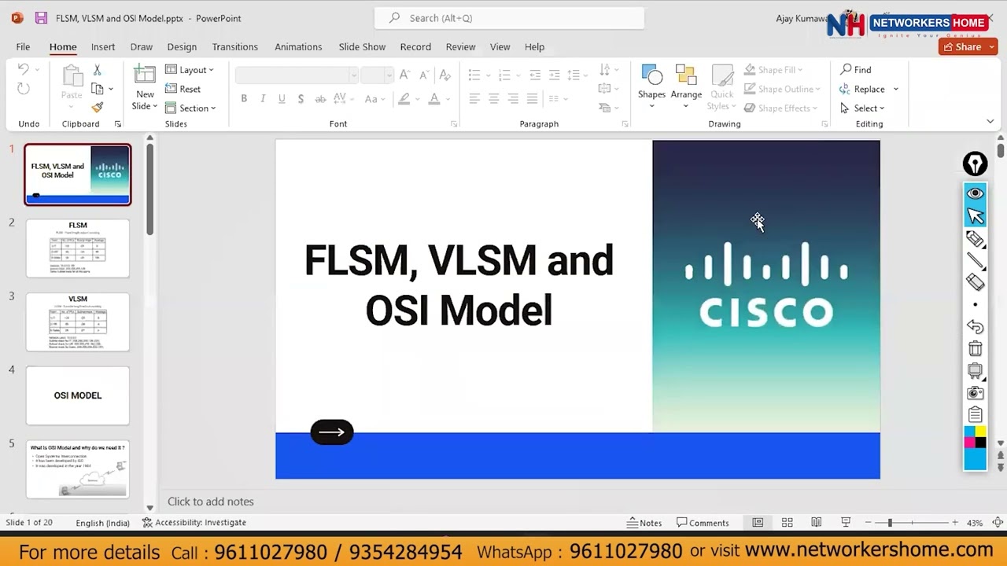Click the New Slide icon

click(x=145, y=75)
